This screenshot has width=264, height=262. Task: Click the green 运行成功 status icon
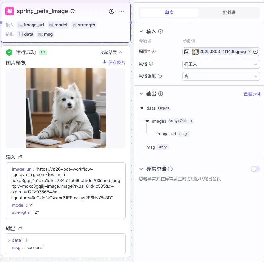(9, 52)
